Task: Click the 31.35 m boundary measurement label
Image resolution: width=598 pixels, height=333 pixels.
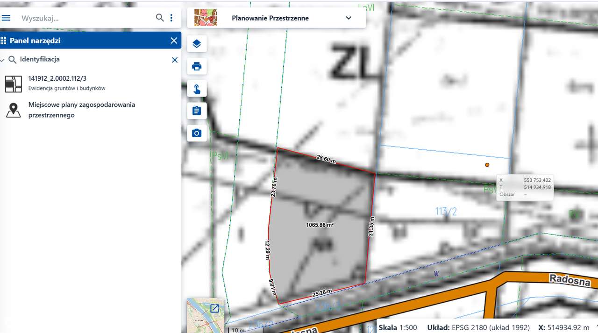Action: 371,227
